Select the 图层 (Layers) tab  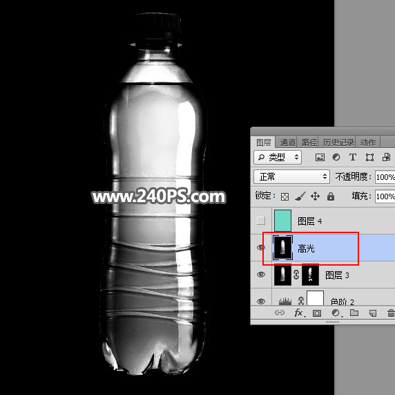[x=264, y=143]
